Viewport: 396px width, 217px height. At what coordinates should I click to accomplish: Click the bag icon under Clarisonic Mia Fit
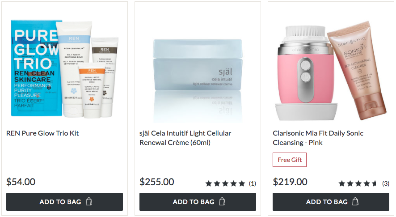[355, 202]
